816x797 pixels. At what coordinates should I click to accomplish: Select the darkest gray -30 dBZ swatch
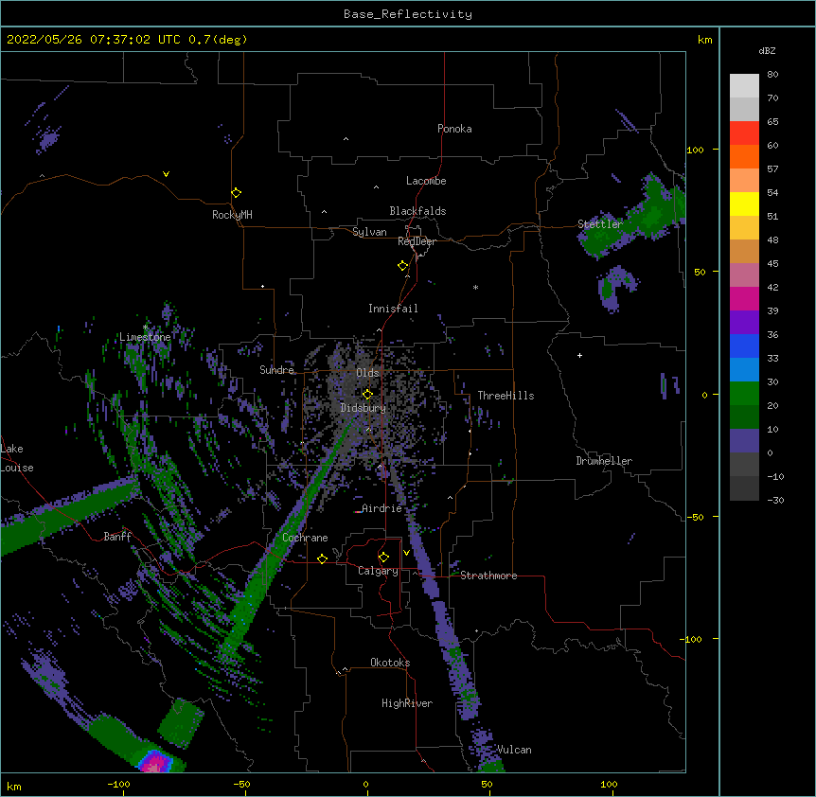(x=744, y=488)
